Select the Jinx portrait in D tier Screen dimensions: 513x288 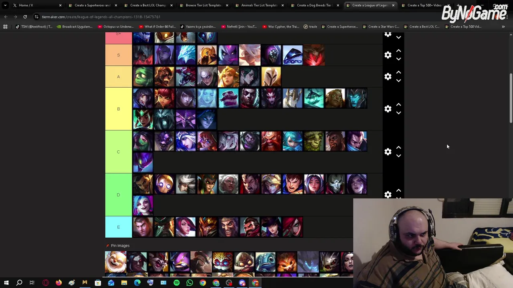coord(143,205)
